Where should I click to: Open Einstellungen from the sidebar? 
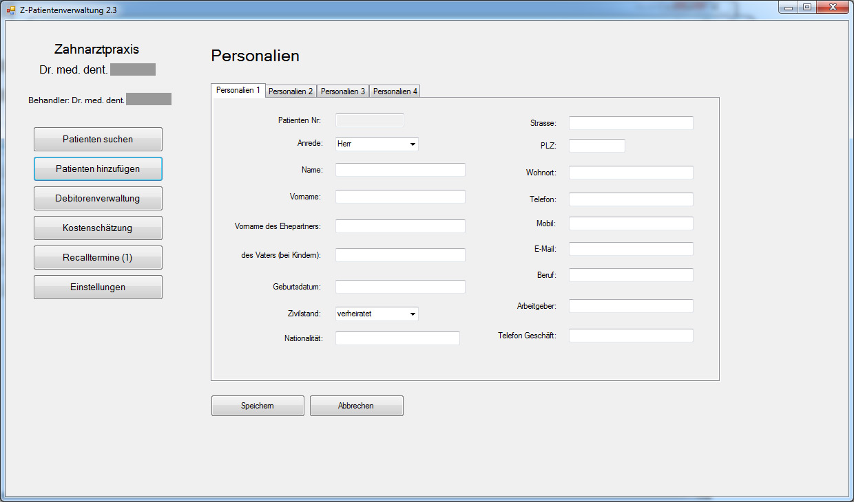click(98, 287)
